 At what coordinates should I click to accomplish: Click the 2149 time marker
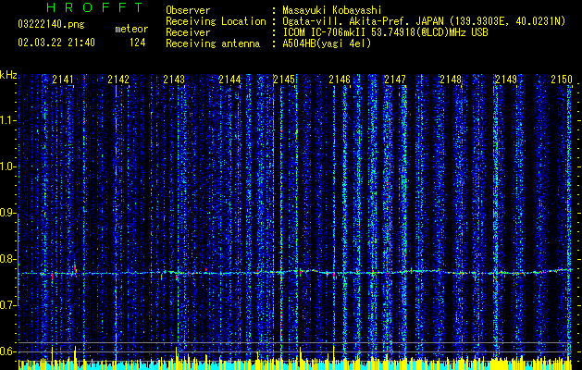point(505,80)
